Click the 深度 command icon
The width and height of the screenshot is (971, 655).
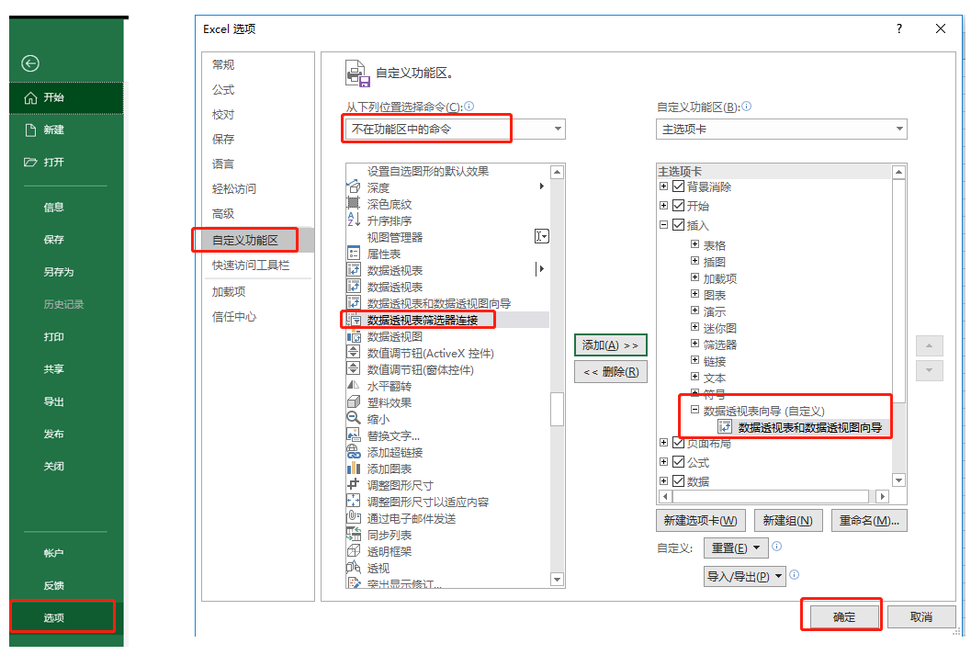tap(353, 187)
